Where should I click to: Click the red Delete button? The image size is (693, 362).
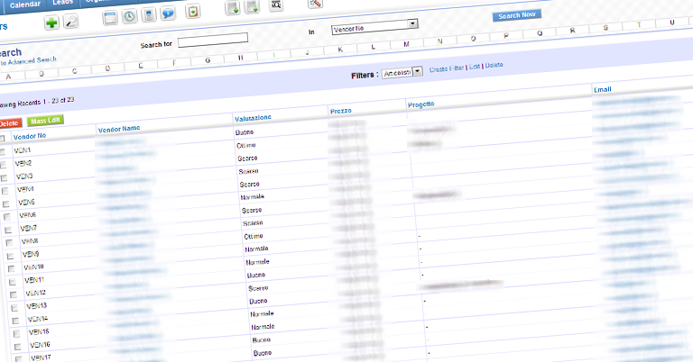click(x=9, y=123)
